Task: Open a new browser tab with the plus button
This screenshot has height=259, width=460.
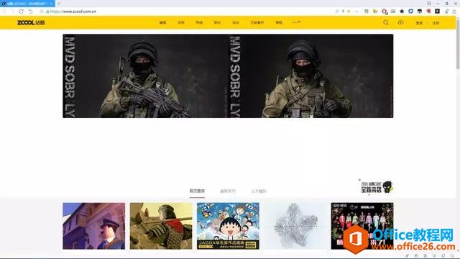Action: click(59, 4)
